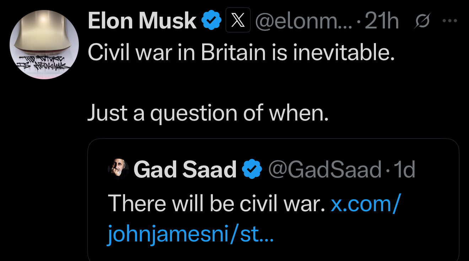This screenshot has width=469, height=261.
Task: Click the X affiliation badge icon
Action: [238, 21]
